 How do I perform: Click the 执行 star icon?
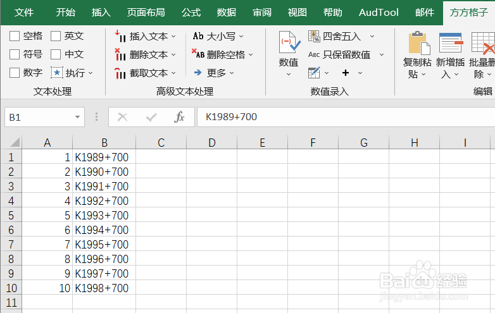[57, 73]
